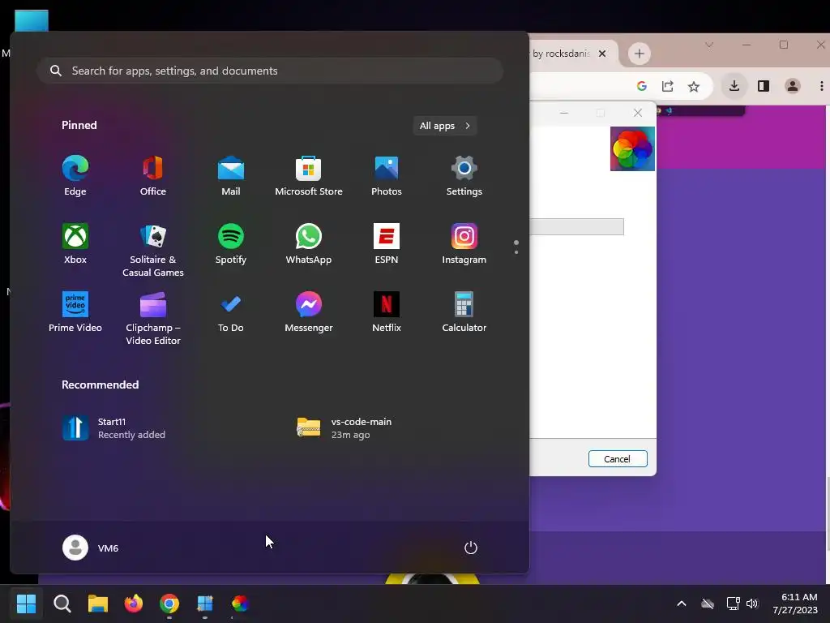Click Cancel in the dialog window

click(x=618, y=459)
